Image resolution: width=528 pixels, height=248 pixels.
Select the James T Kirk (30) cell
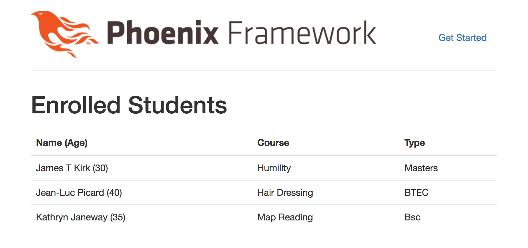point(72,168)
